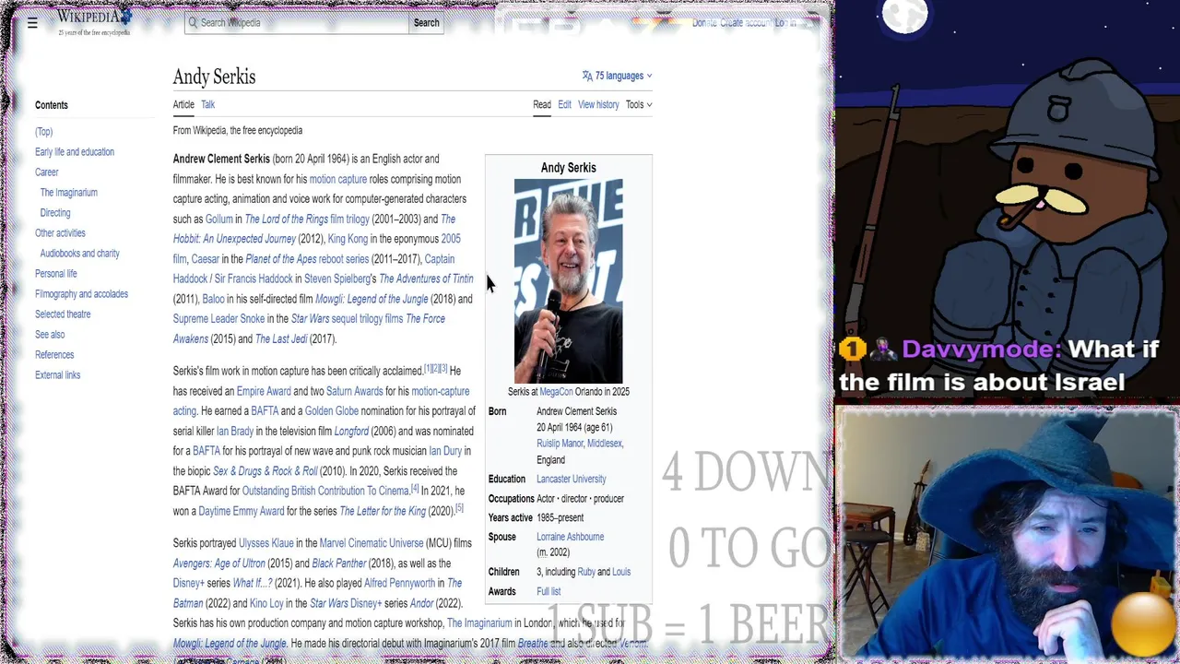The width and height of the screenshot is (1180, 664).
Task: Go to Audiobooks and charity subsection
Action: tap(80, 254)
